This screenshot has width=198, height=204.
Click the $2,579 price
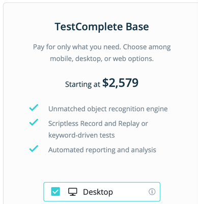[x=120, y=83]
